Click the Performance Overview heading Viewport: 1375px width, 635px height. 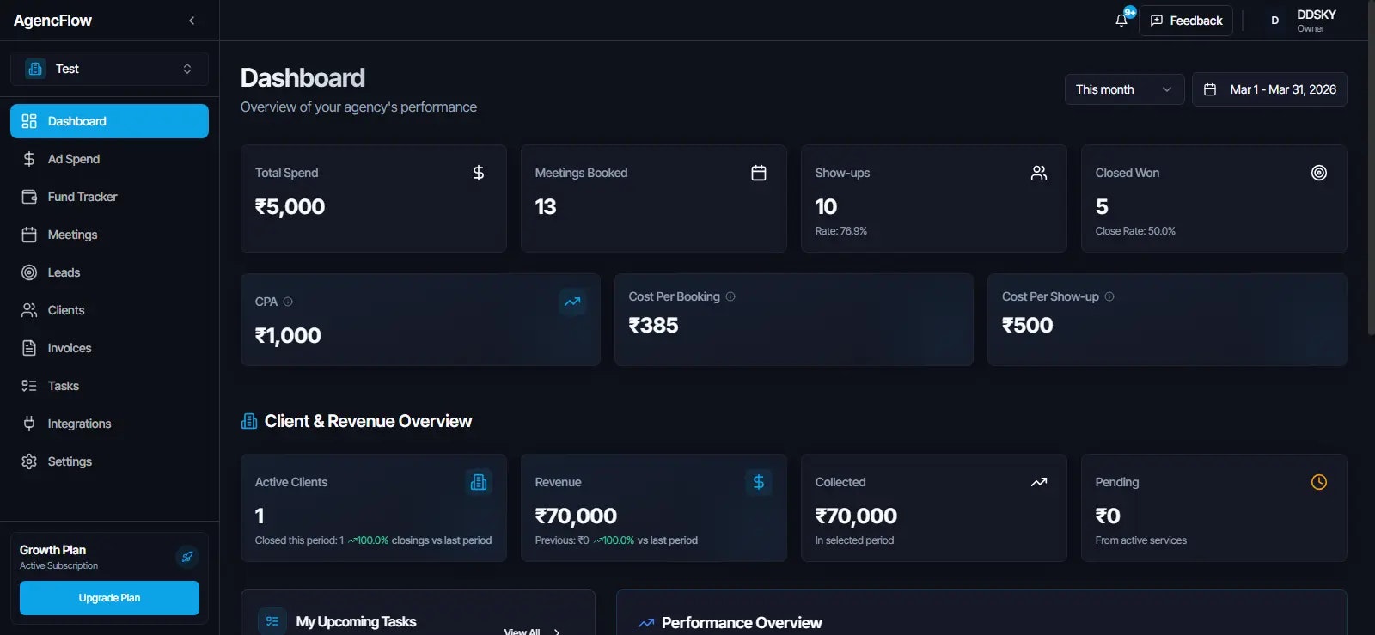pos(742,623)
